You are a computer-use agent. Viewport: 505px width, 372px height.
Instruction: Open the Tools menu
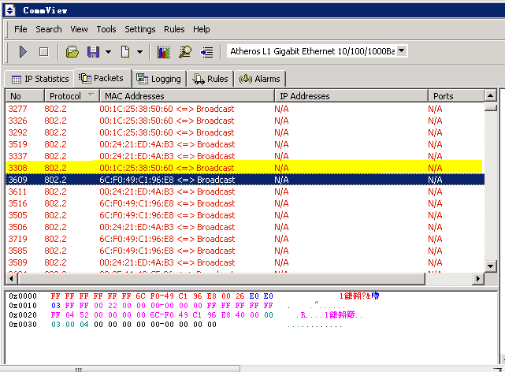[x=106, y=29]
